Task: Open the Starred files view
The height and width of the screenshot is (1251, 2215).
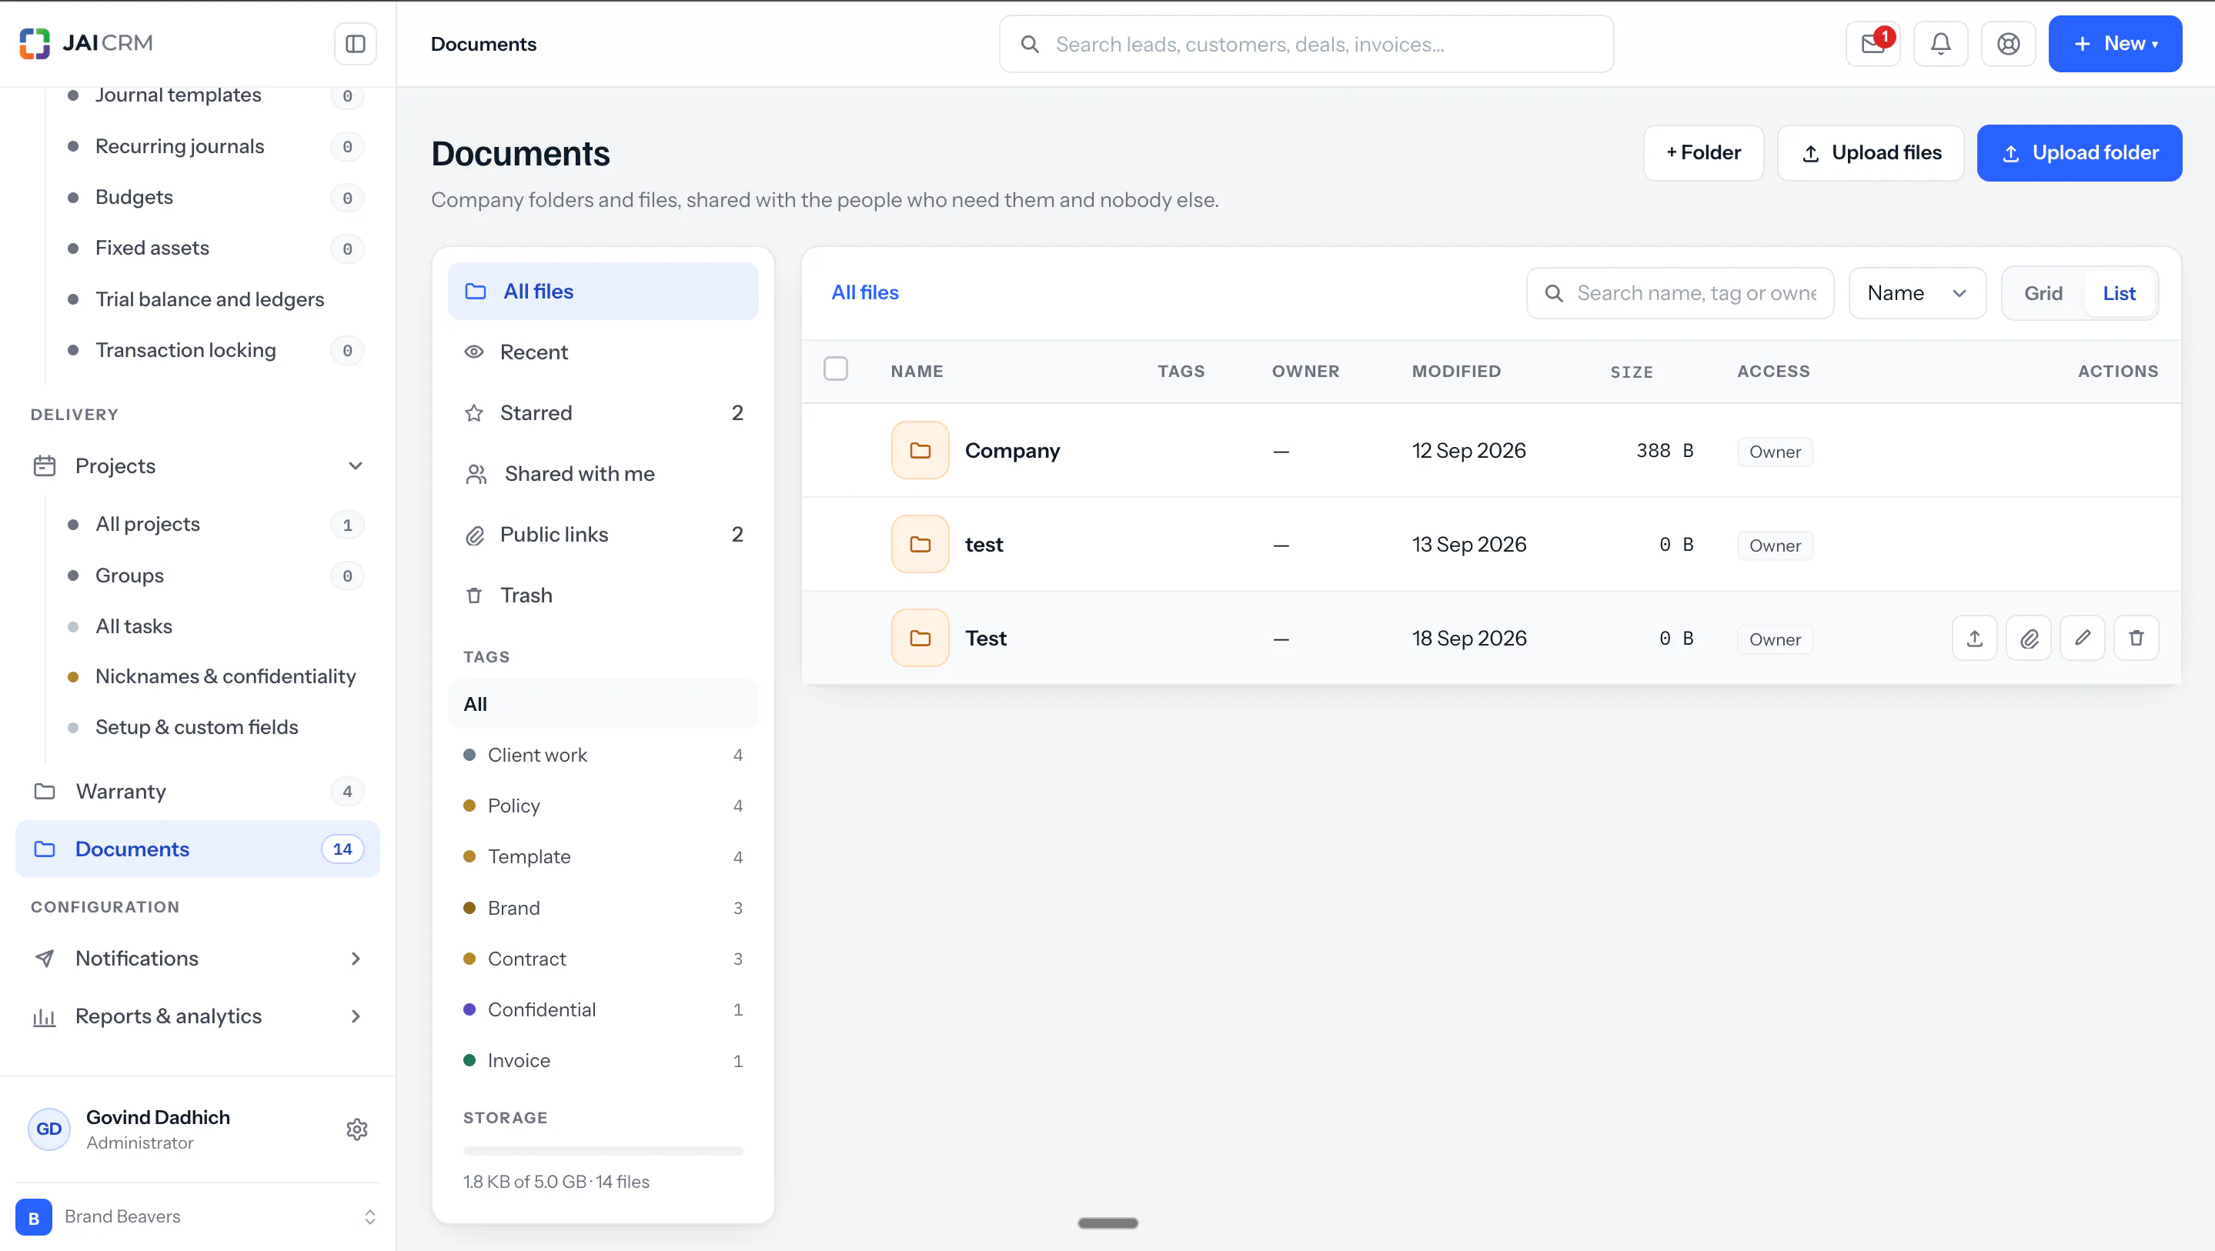Action: (603, 414)
